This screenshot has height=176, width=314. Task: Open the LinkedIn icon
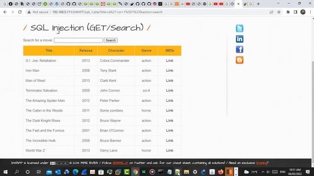[239, 39]
